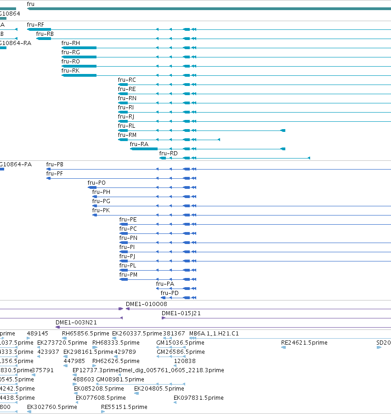Click the RE55151.5prime EST label
The height and width of the screenshot is (414, 391).
pyautogui.click(x=124, y=407)
